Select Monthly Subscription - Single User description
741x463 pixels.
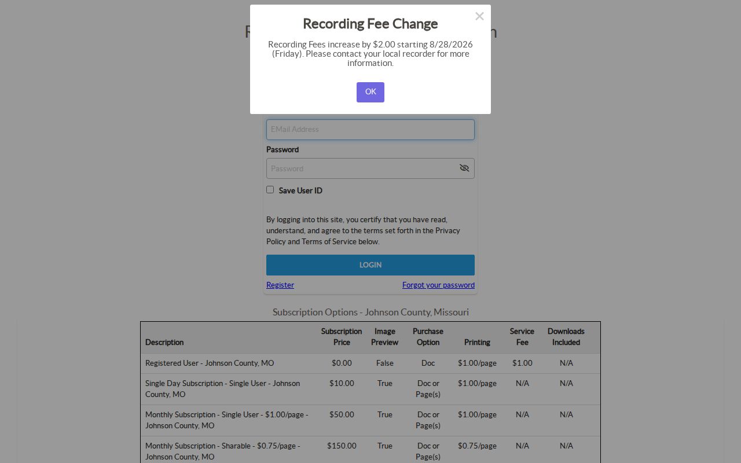(x=227, y=420)
